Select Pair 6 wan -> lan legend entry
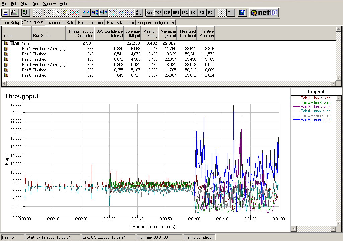343x241 pixels. [x=315, y=120]
